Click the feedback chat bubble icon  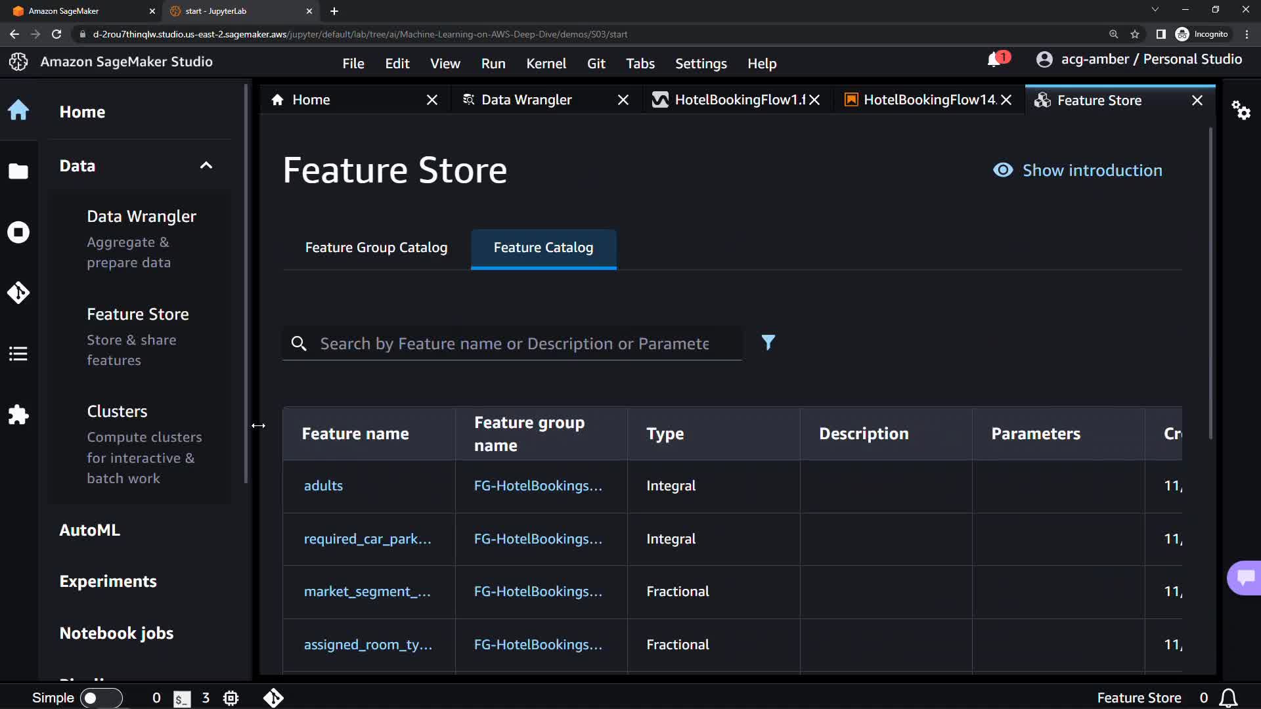[1245, 578]
